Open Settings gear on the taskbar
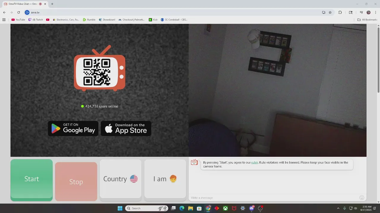 pyautogui.click(x=243, y=208)
